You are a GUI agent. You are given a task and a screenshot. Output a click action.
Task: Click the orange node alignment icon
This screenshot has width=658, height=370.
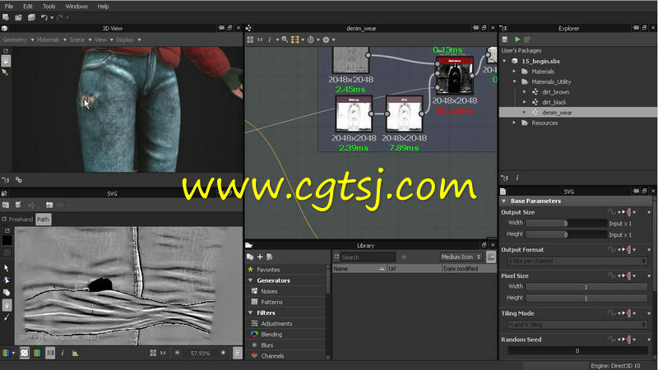tap(295, 39)
